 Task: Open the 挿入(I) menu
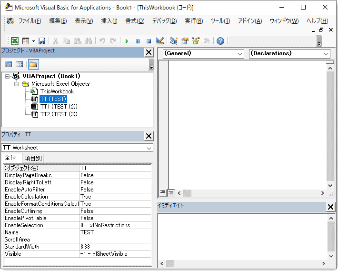[109, 21]
